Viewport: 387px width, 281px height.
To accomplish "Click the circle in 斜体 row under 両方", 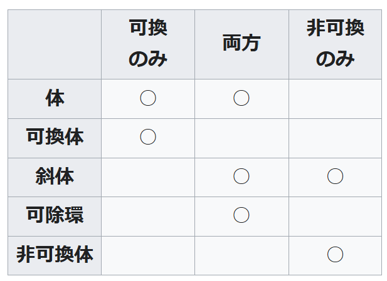I will coord(241,176).
